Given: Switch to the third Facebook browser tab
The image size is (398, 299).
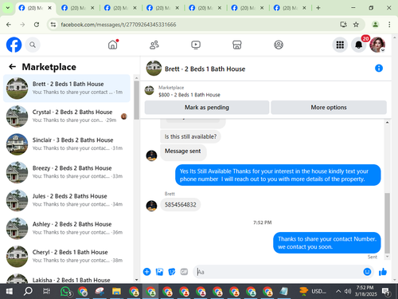Looking at the screenshot, I should coord(120,8).
